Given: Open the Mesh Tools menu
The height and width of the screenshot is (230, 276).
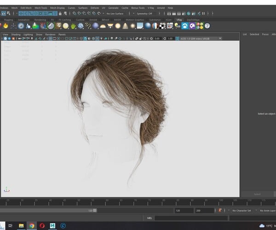Looking at the screenshot, I should (x=40, y=8).
